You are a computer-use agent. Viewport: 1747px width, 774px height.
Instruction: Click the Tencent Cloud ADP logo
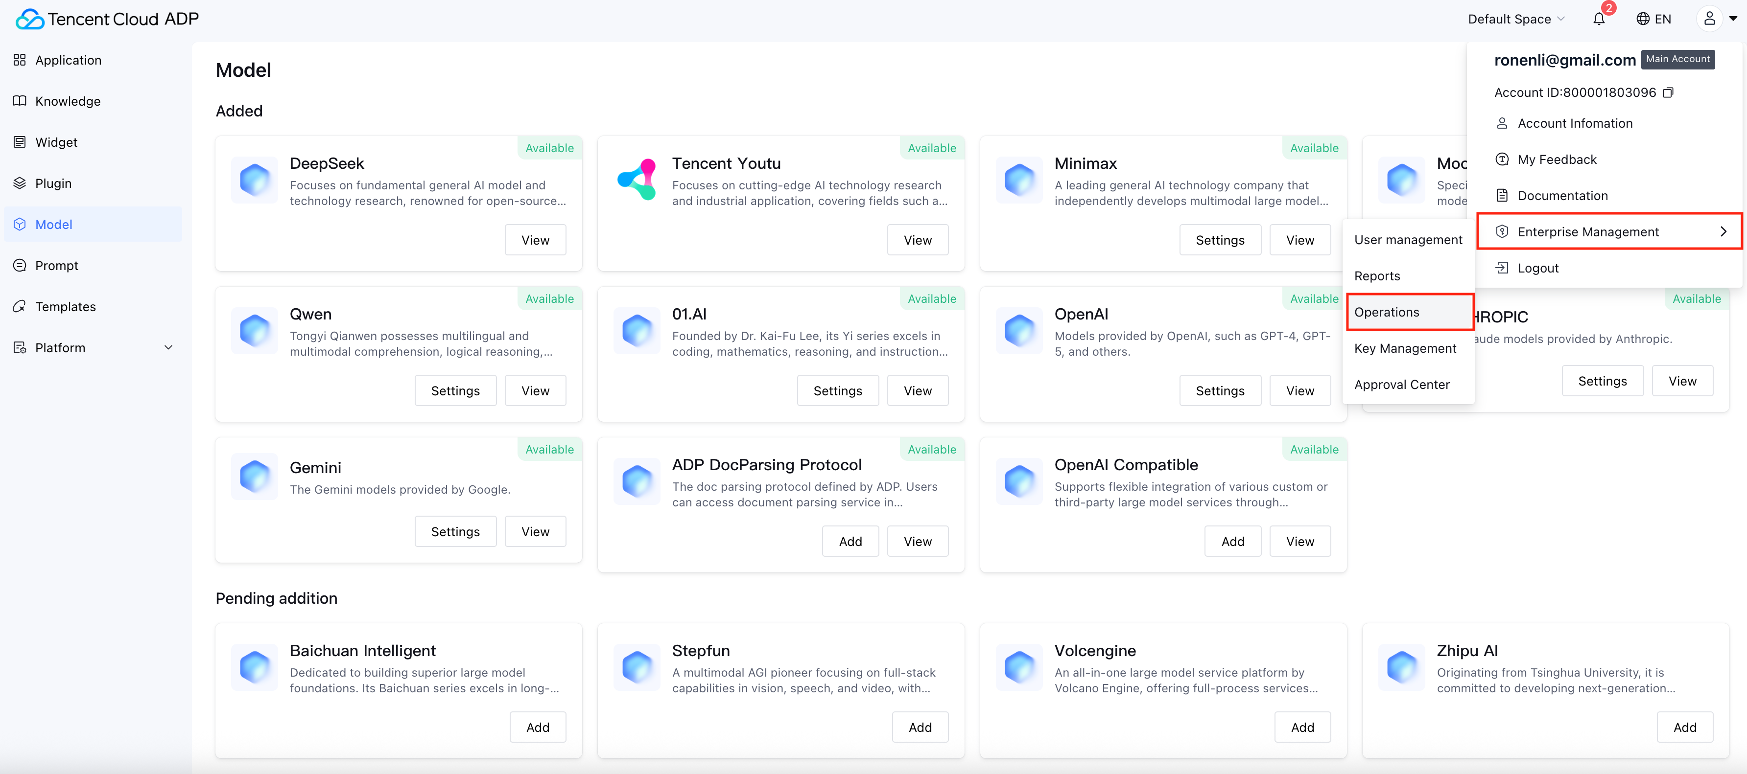tap(106, 19)
